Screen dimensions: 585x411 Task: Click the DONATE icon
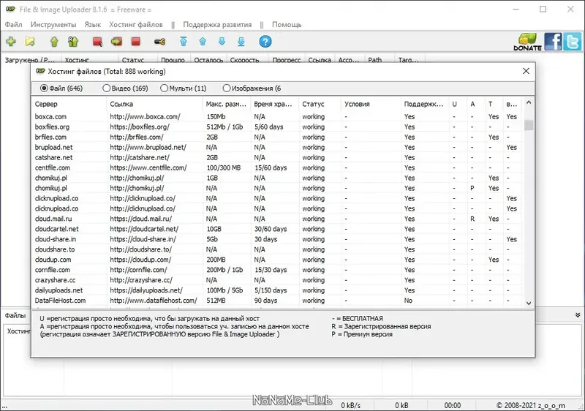527,42
